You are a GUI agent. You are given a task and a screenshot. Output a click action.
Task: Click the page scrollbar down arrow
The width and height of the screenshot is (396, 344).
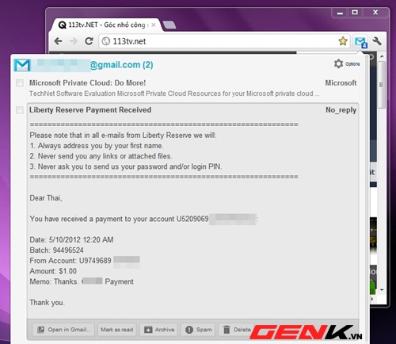[382, 290]
